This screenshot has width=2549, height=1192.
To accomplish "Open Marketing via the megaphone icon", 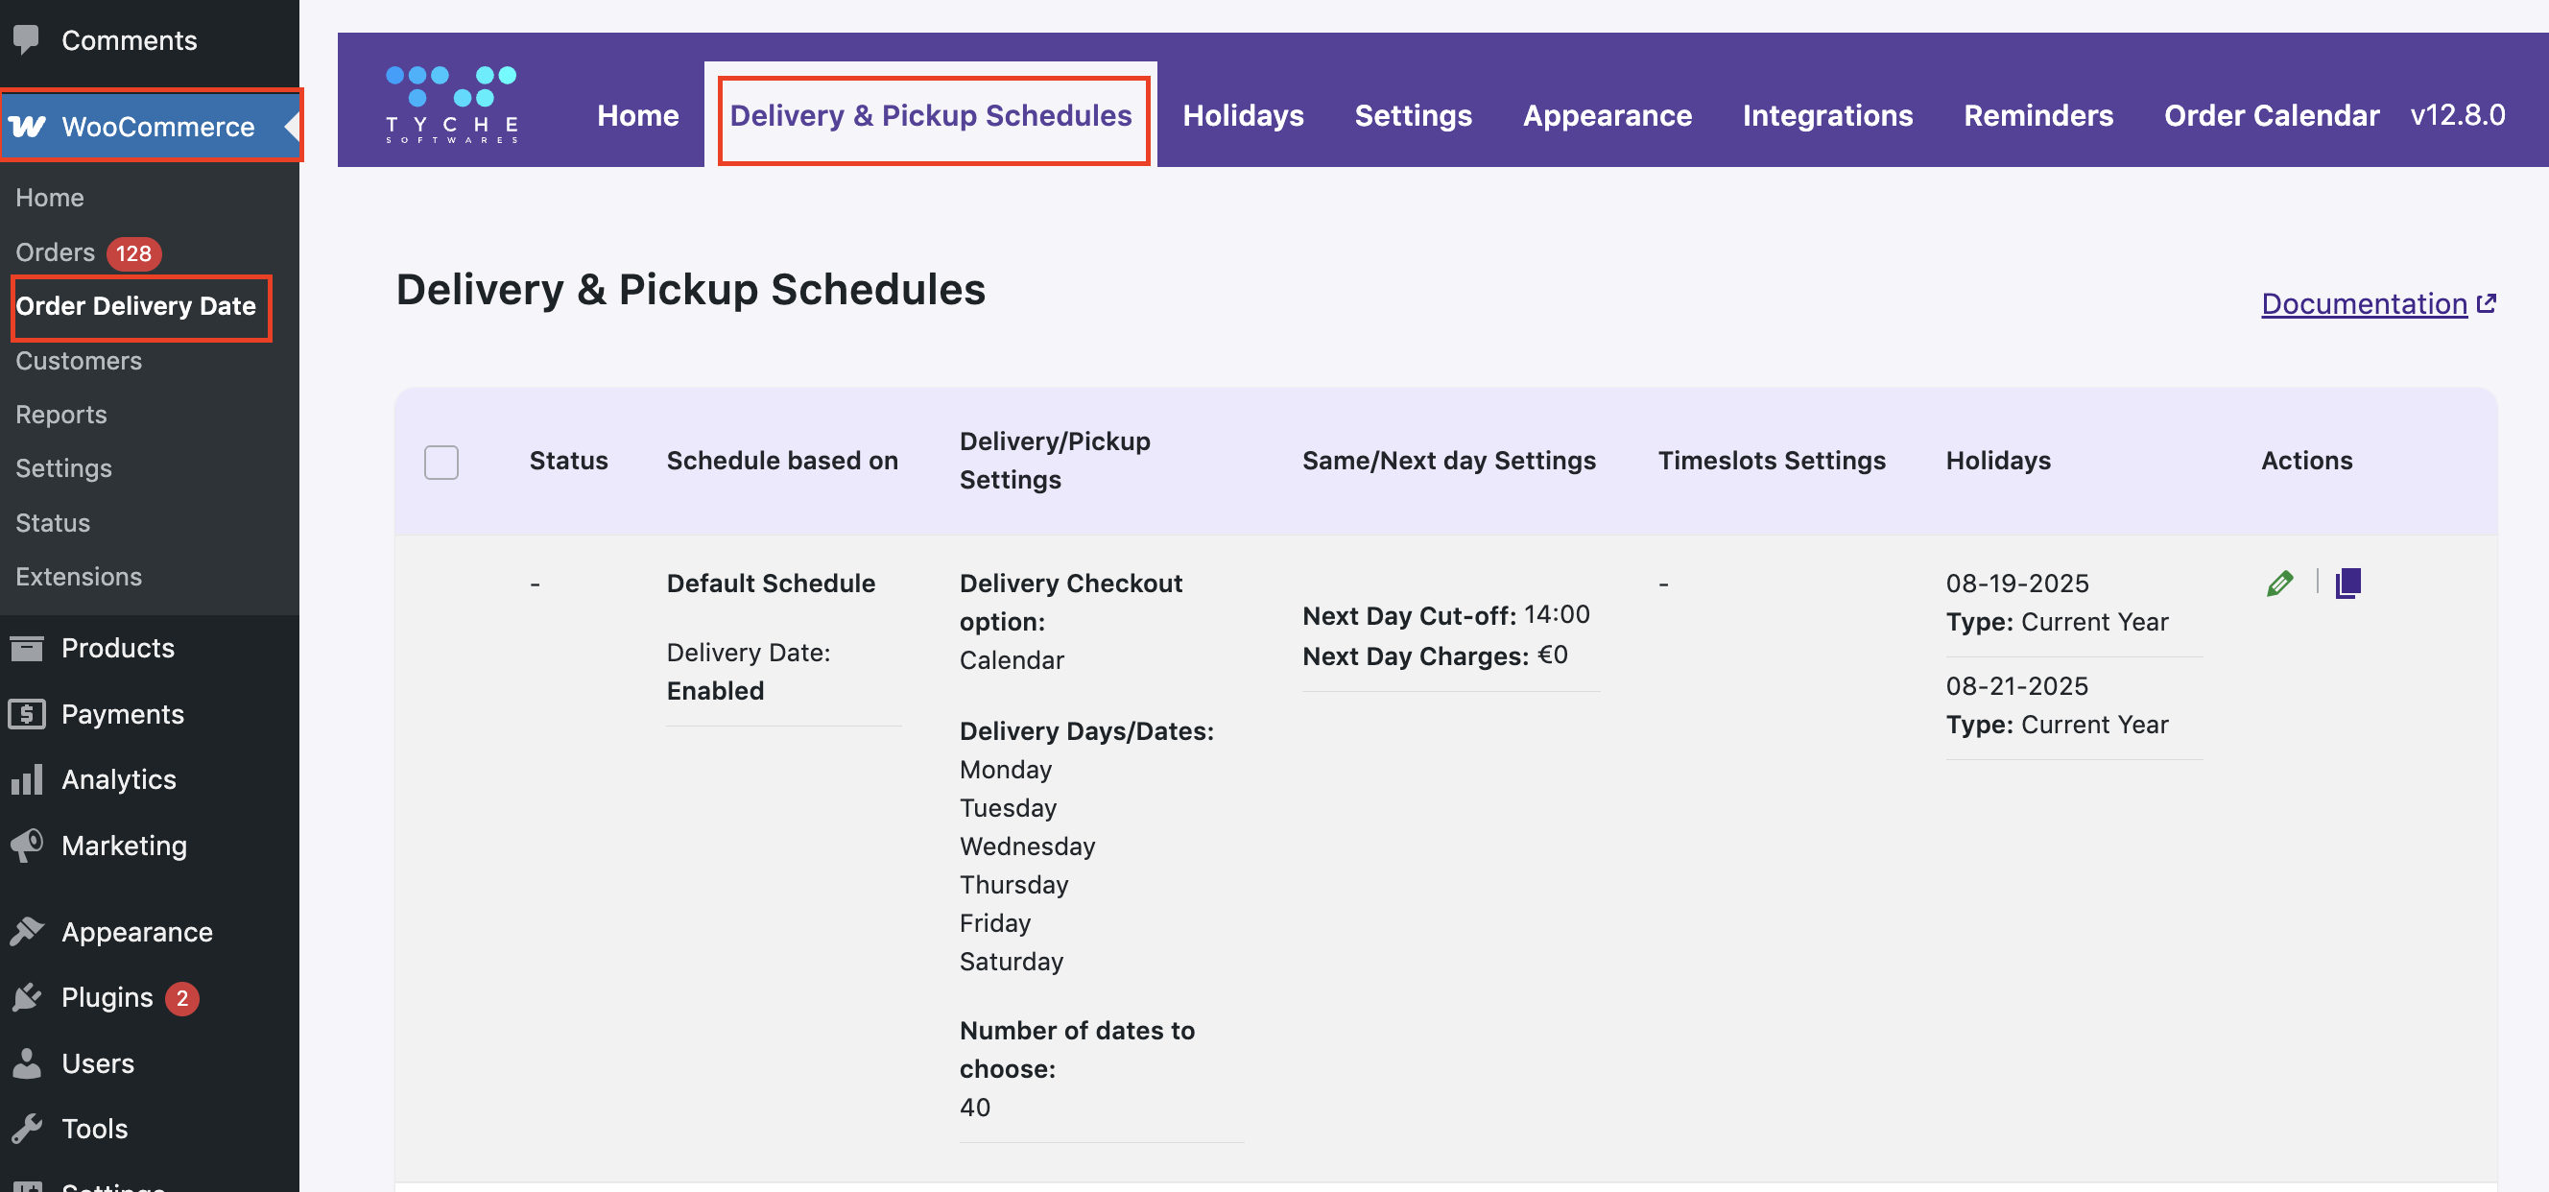I will pyautogui.click(x=27, y=846).
